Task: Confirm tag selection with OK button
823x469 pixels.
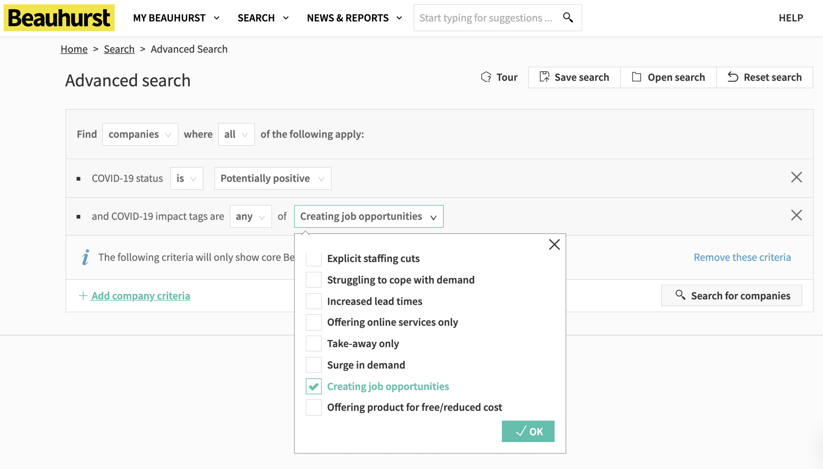Action: (528, 431)
